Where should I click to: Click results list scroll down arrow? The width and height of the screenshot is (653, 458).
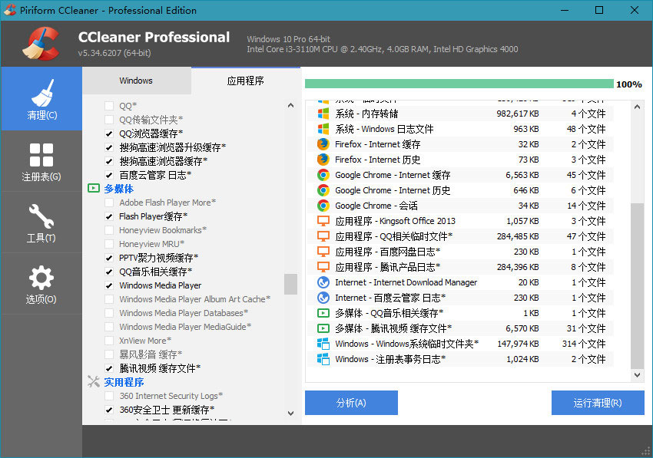tap(637, 375)
